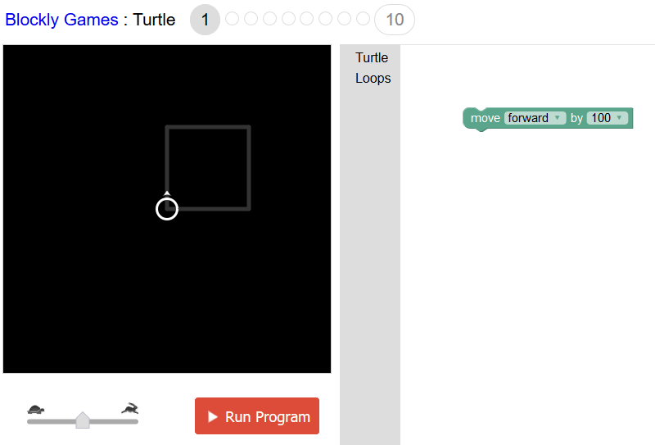
Task: Jump to level 3 dot
Action: point(251,19)
